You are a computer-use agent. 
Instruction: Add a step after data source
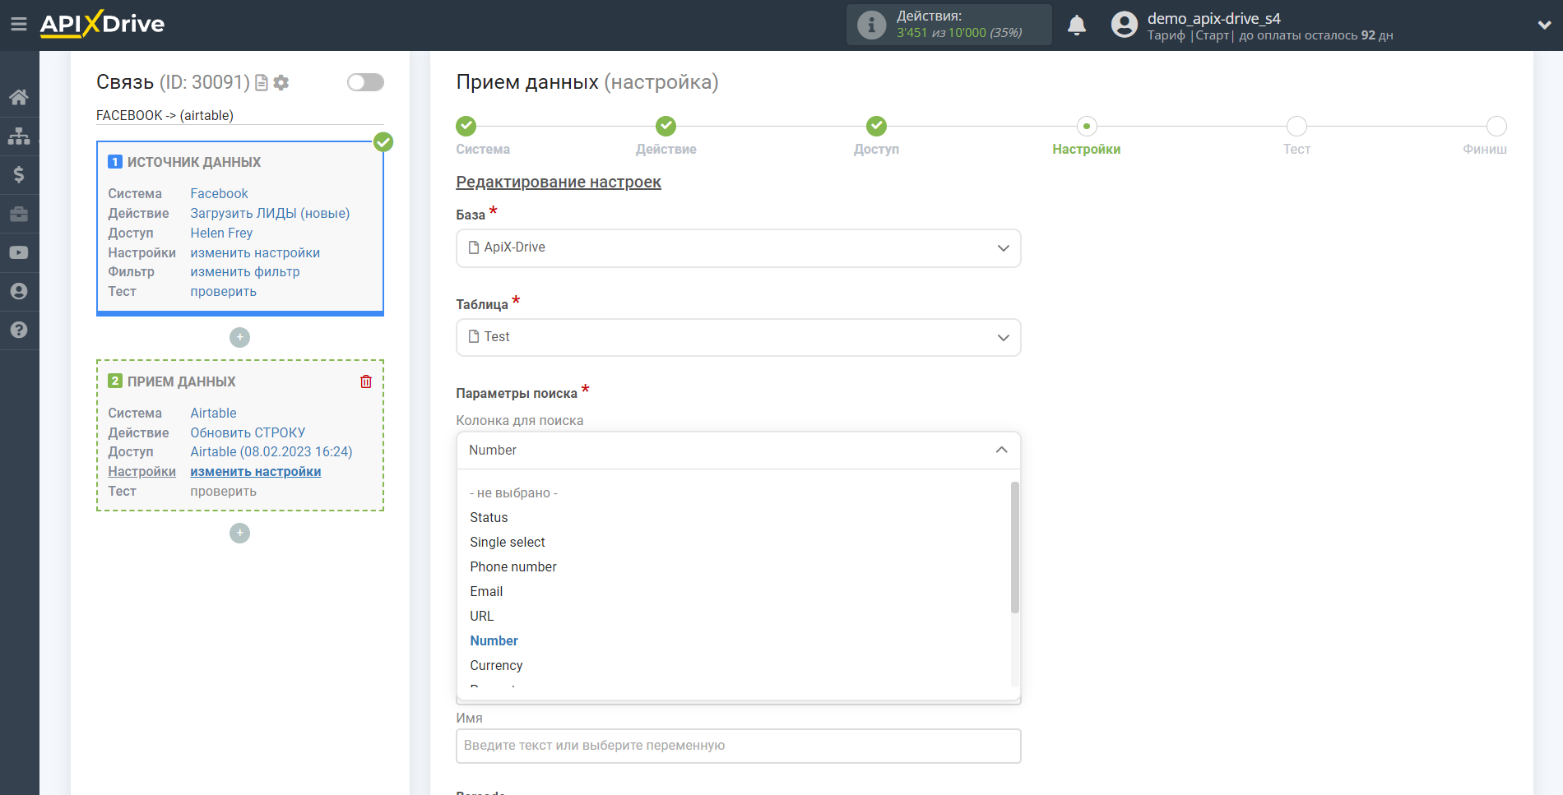click(x=239, y=337)
